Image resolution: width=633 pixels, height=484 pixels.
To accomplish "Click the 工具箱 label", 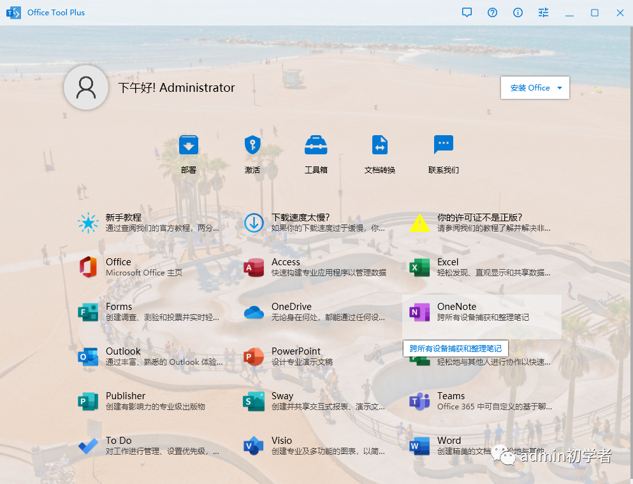I will [x=316, y=170].
